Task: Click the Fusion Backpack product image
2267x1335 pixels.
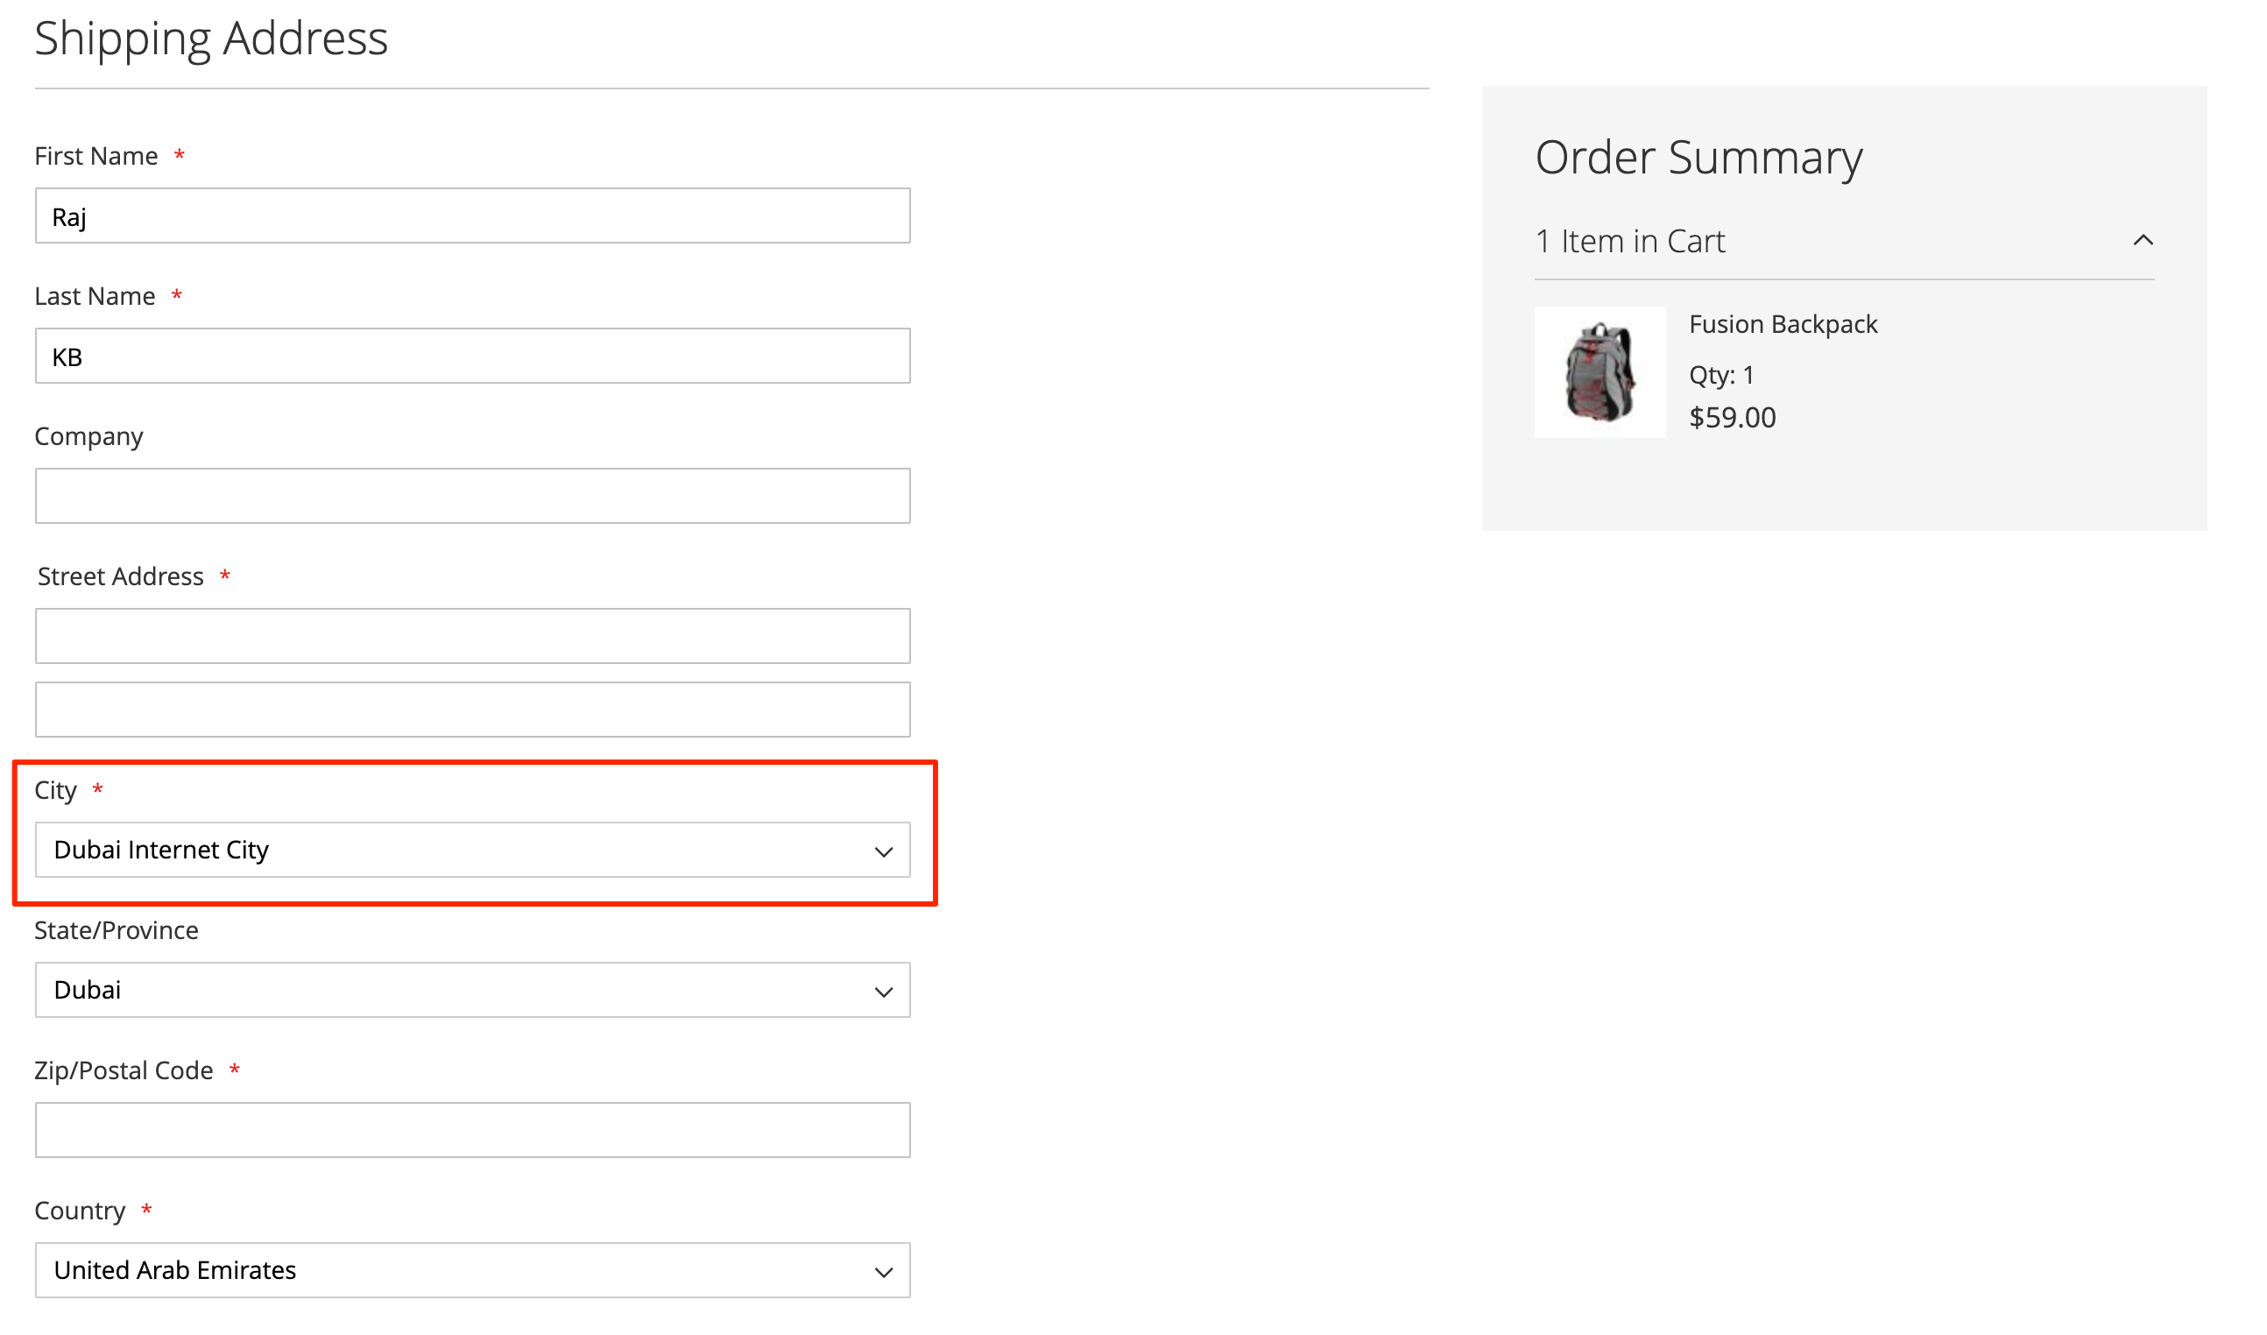Action: [x=1600, y=372]
